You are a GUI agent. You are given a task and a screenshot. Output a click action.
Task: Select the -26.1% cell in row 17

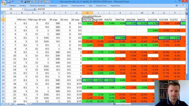pos(142,73)
